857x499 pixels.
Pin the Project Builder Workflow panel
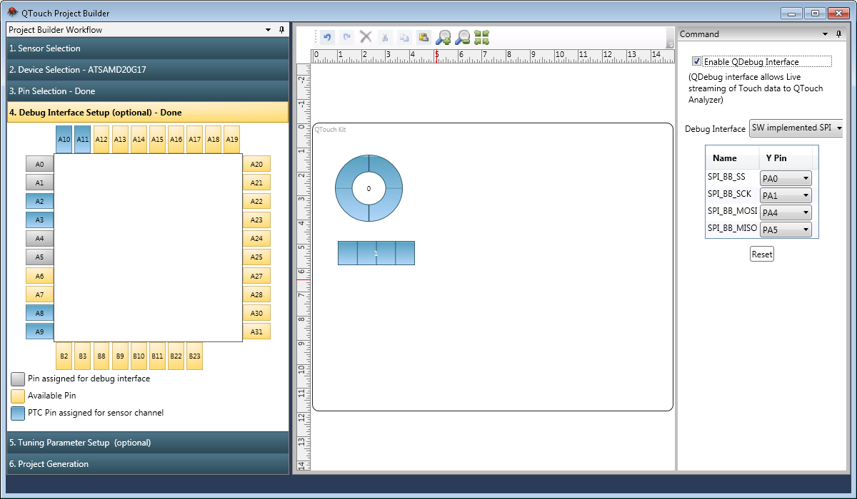(x=281, y=30)
